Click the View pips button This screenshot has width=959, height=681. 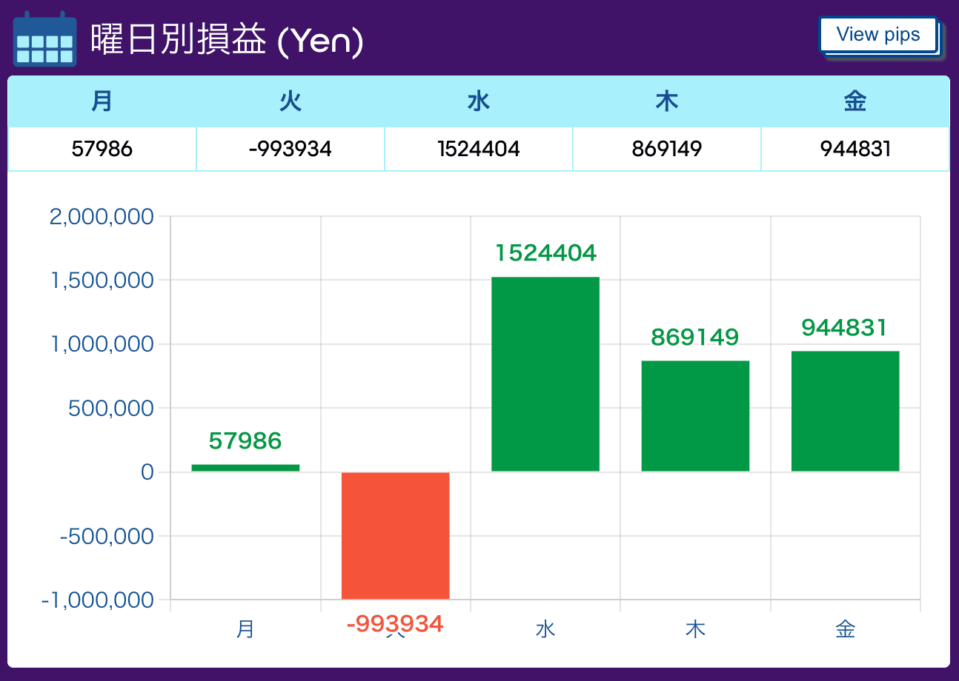click(x=878, y=35)
